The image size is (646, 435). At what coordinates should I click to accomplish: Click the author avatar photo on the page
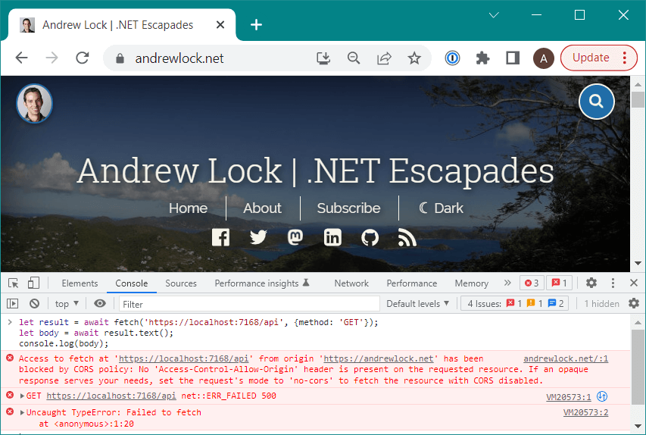click(x=34, y=103)
